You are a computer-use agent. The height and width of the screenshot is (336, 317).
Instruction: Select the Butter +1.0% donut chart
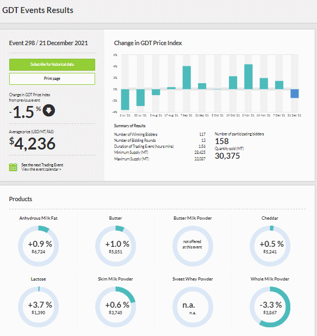[115, 246]
